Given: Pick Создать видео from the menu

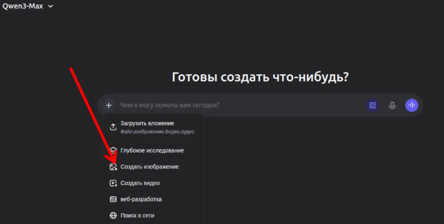Looking at the screenshot, I should 140,183.
